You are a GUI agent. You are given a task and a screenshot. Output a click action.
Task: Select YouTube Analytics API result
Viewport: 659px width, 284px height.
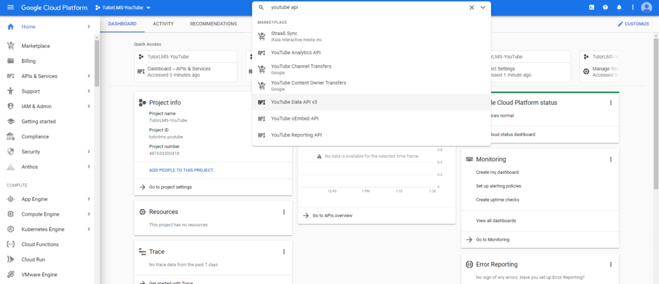pyautogui.click(x=371, y=53)
